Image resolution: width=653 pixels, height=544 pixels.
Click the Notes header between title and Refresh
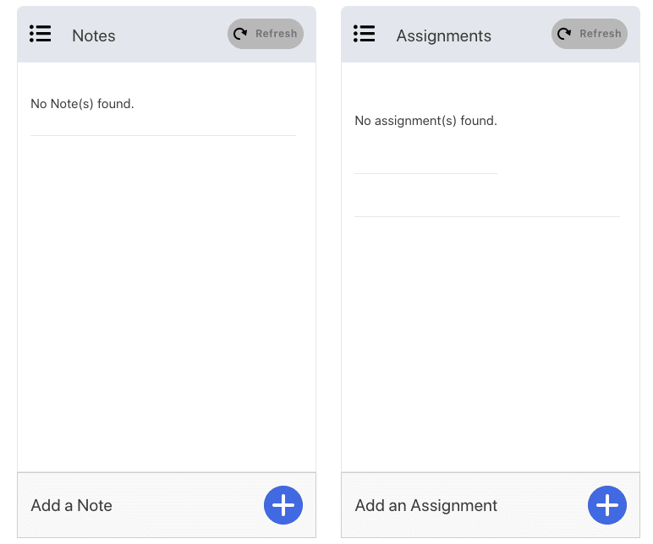pos(172,34)
